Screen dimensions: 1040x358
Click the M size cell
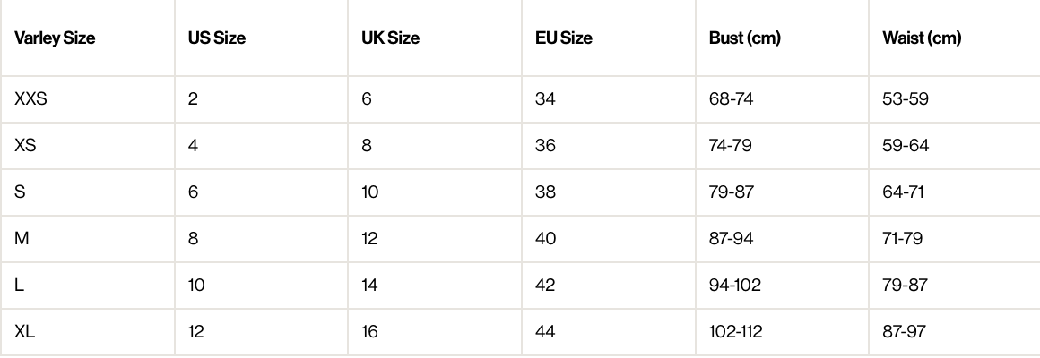21,238
